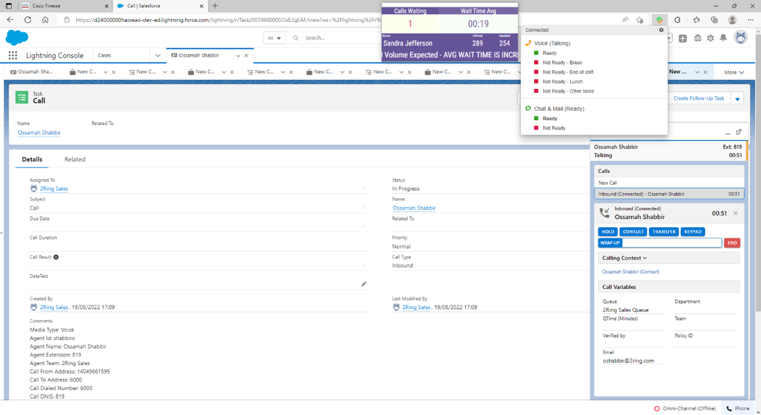Open the Global Actions plus icon
This screenshot has width=761, height=415.
[x=683, y=38]
